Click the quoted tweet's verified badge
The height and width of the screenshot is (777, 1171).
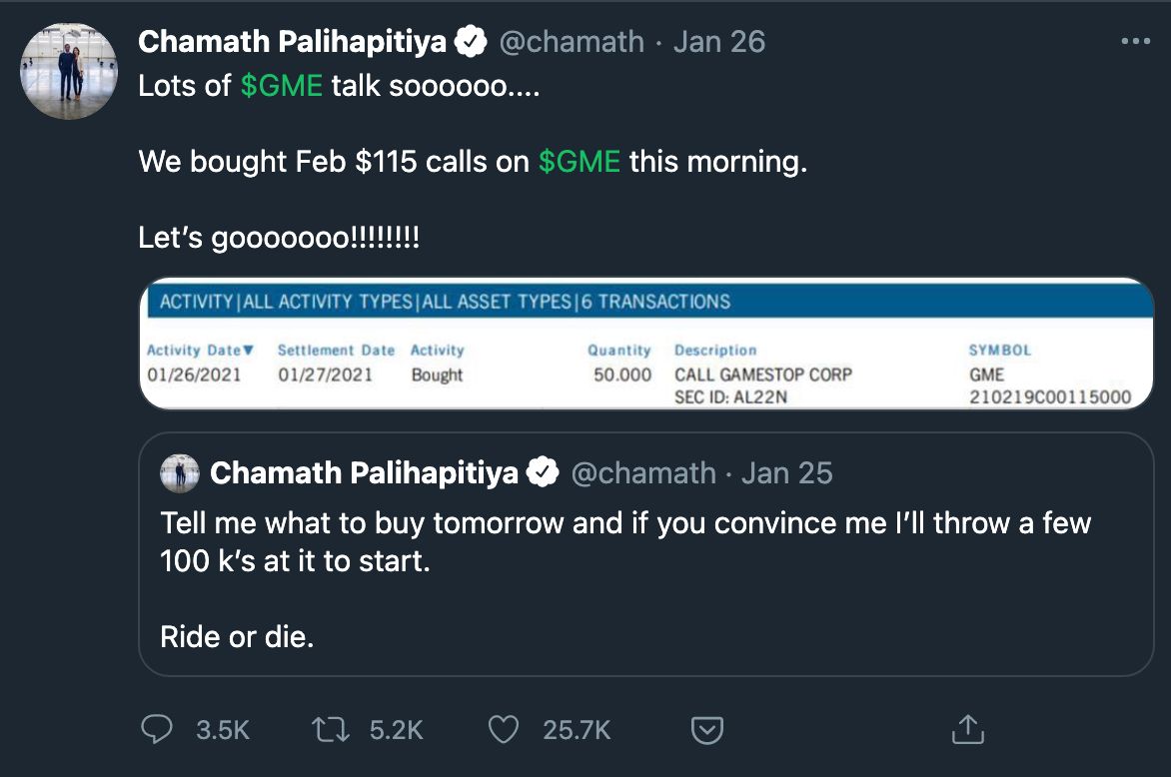(x=543, y=472)
